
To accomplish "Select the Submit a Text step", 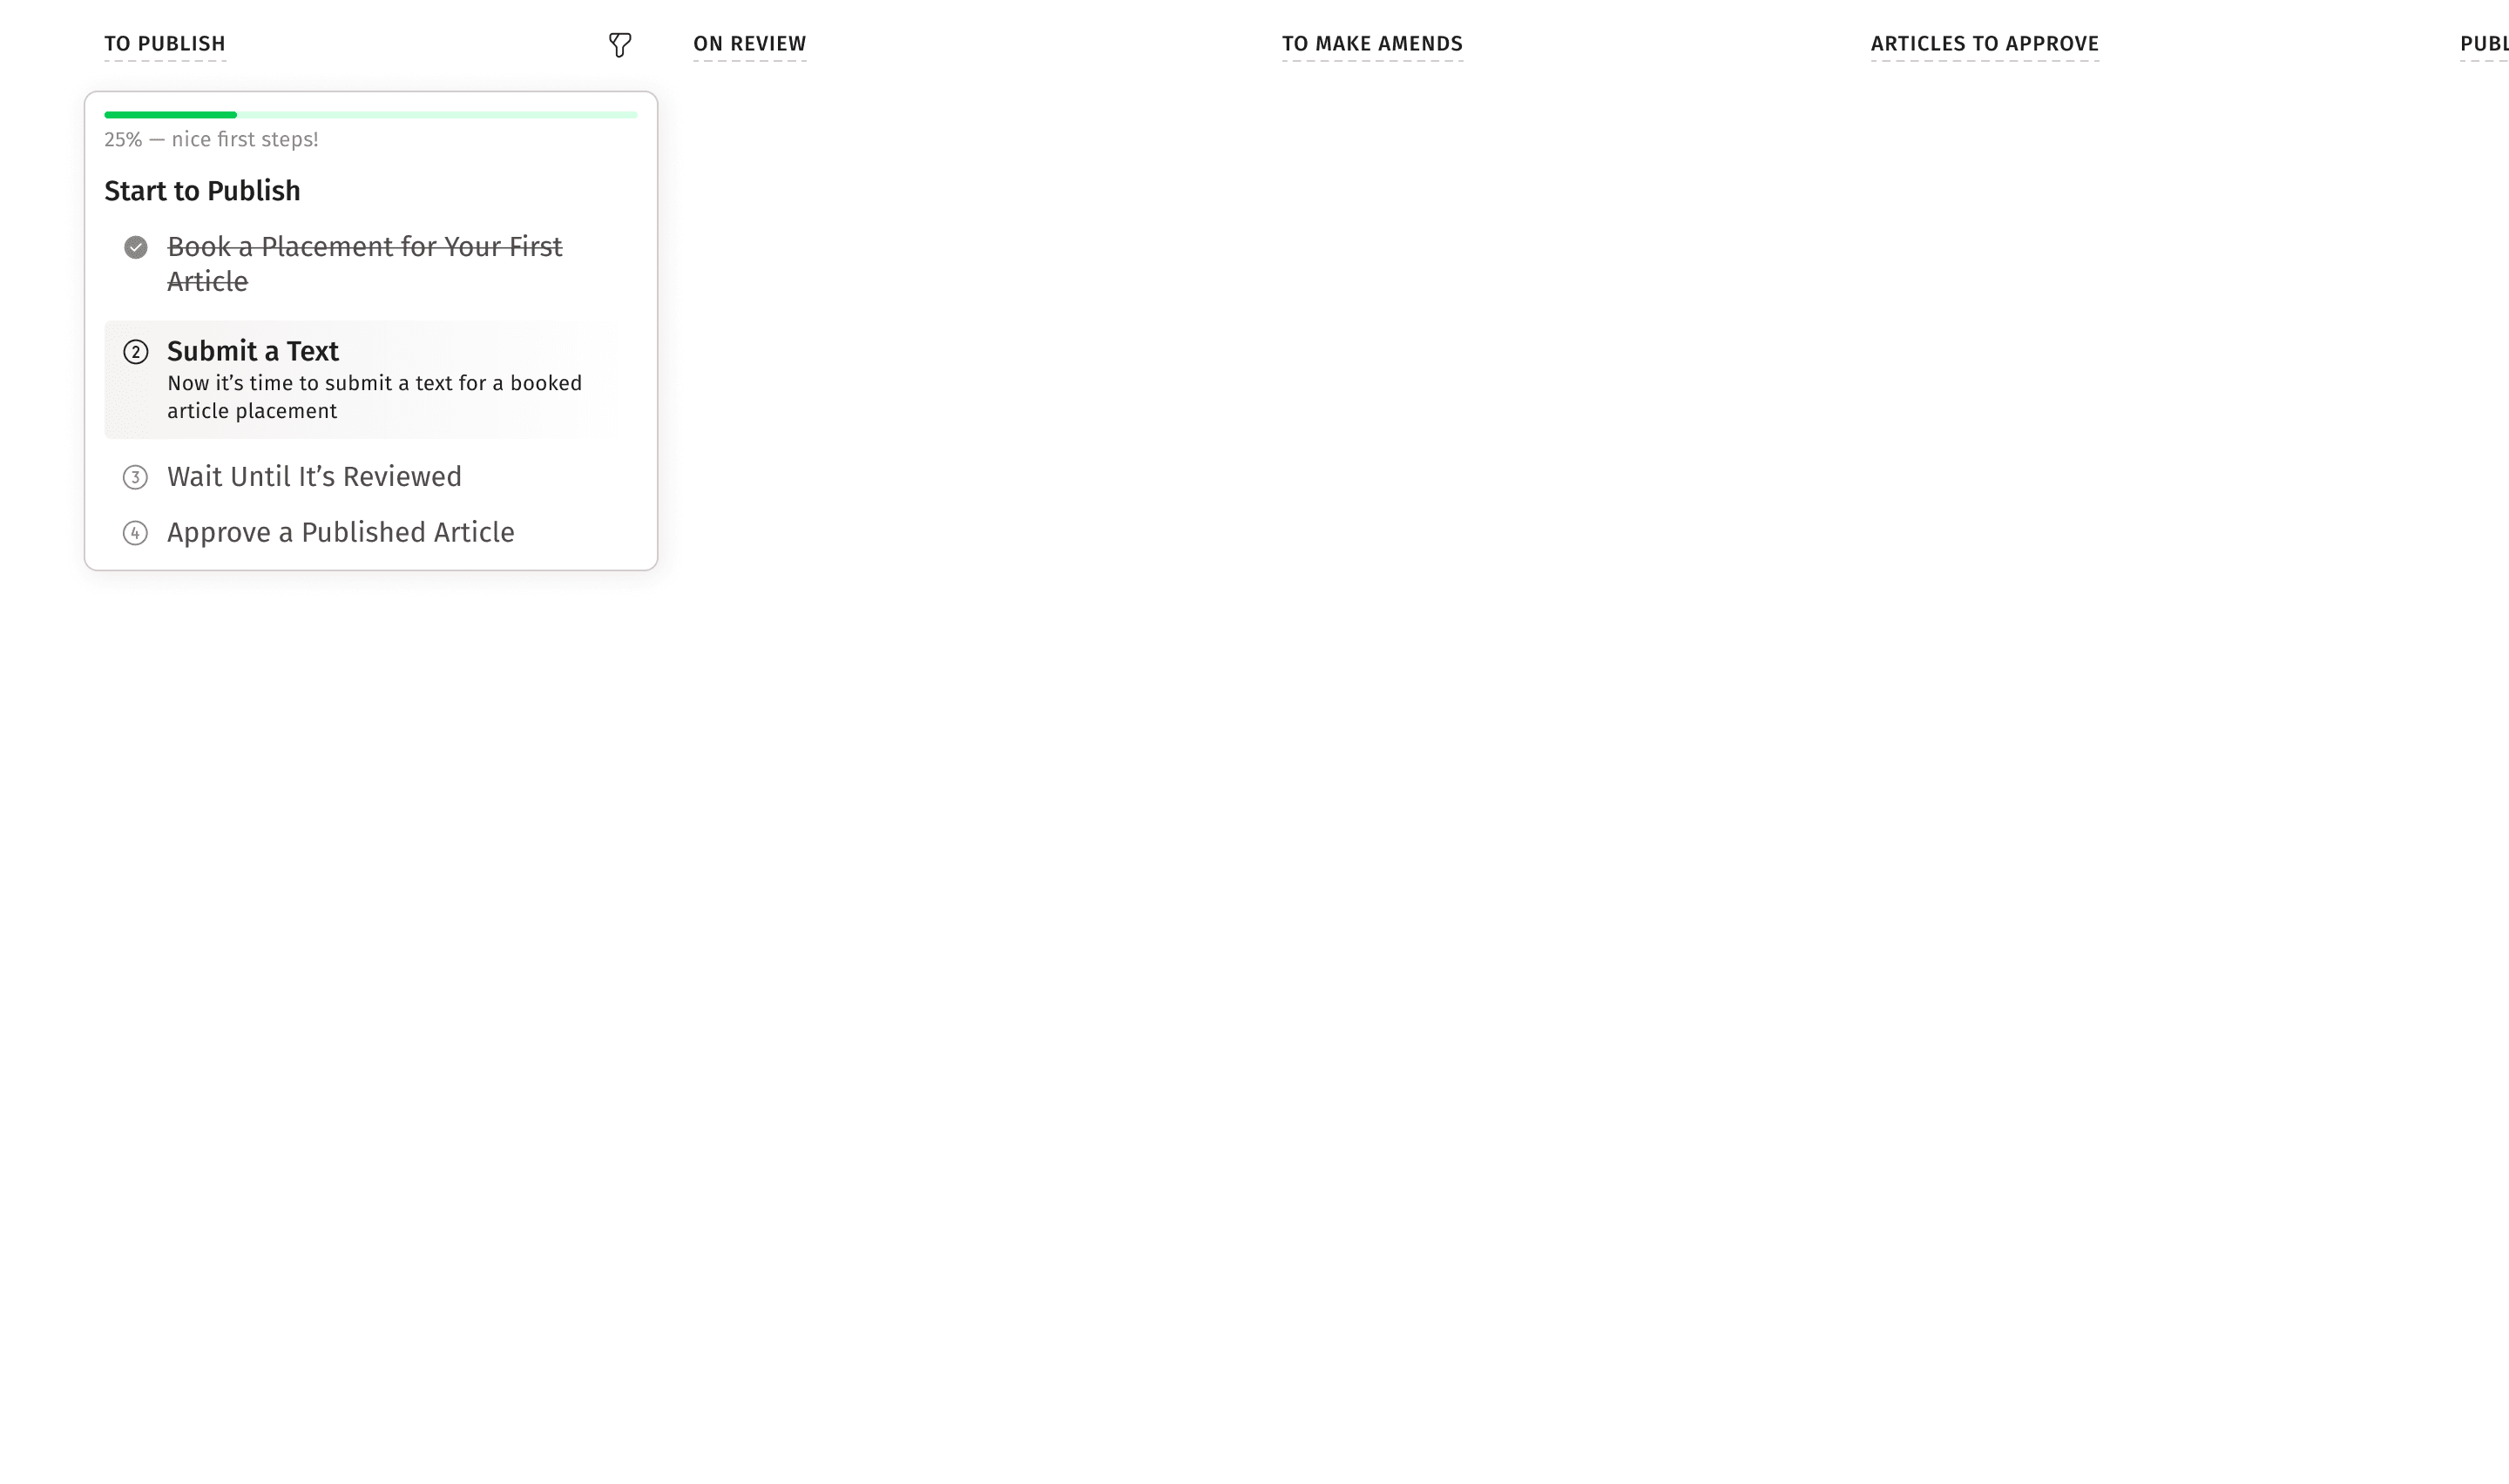I will tap(252, 352).
